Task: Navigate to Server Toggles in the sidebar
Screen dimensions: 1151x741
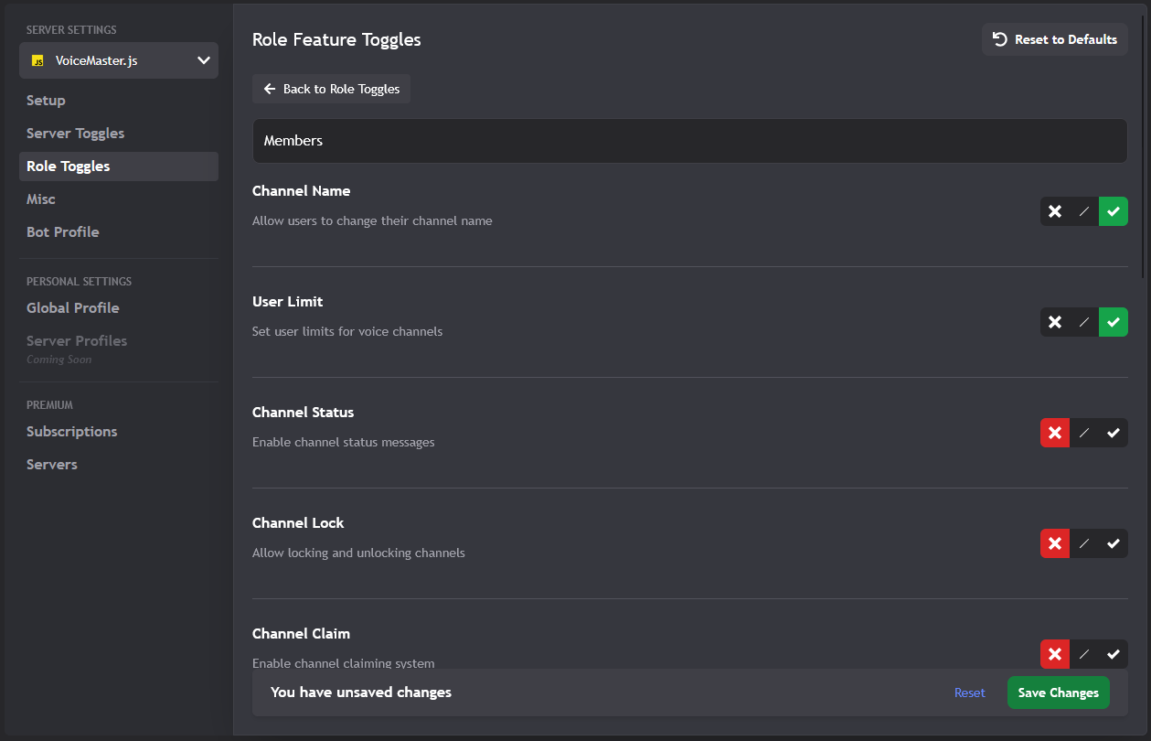Action: point(75,133)
